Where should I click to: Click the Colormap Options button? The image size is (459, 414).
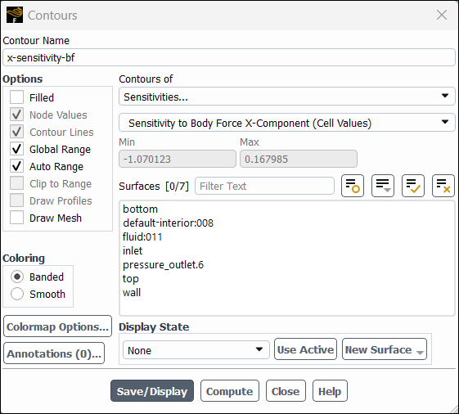(57, 326)
